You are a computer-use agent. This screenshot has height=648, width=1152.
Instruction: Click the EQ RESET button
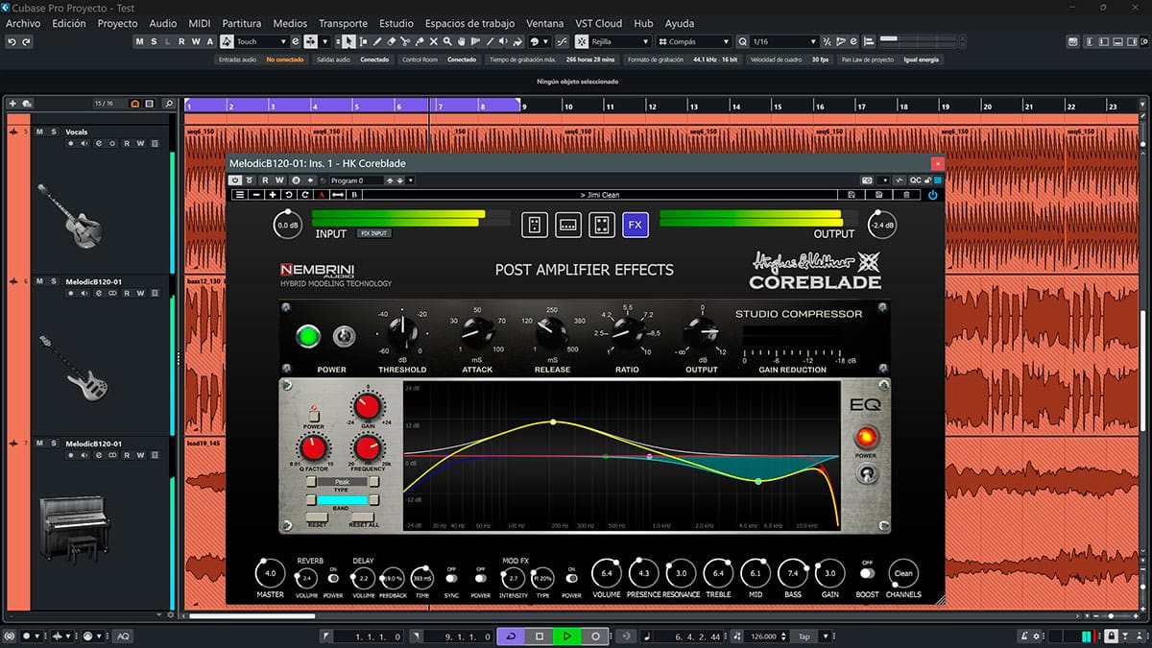tap(317, 516)
